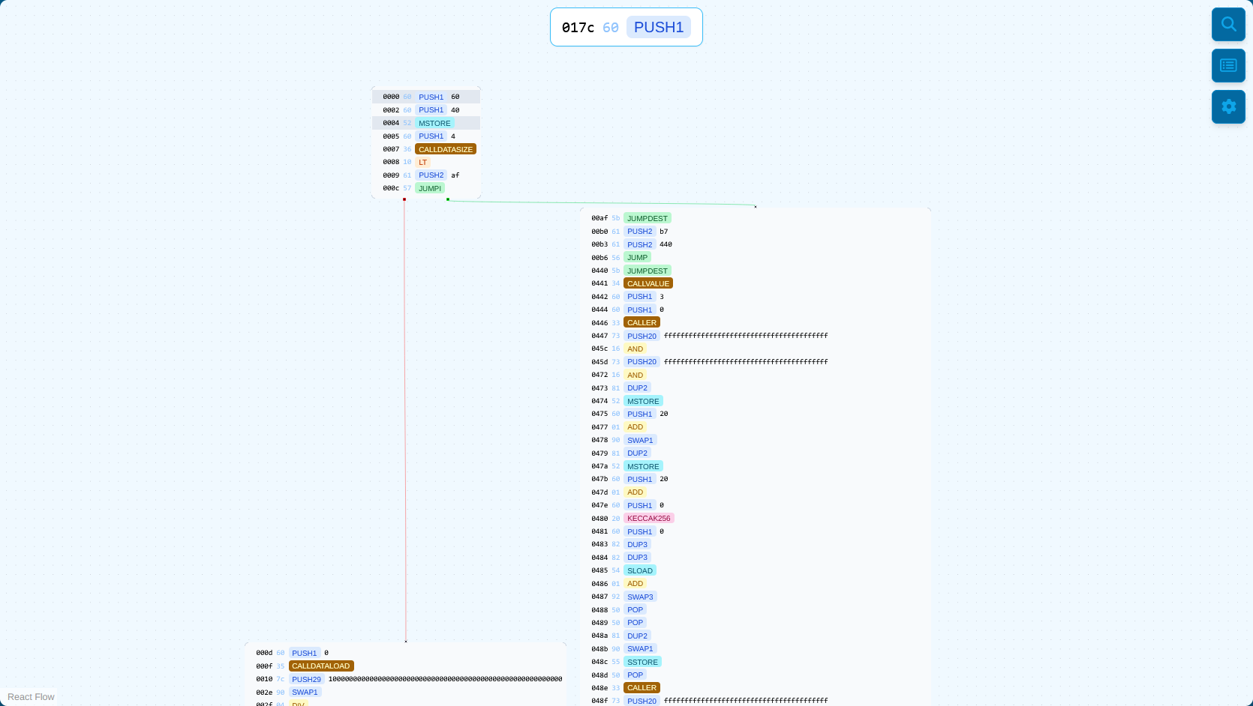Click the SWAP1 instruction at 0478

640,440
